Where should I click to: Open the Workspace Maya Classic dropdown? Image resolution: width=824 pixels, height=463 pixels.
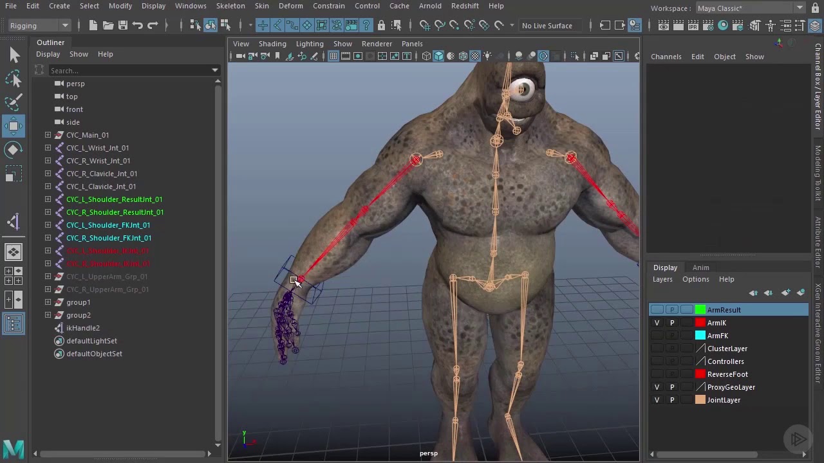click(x=749, y=8)
